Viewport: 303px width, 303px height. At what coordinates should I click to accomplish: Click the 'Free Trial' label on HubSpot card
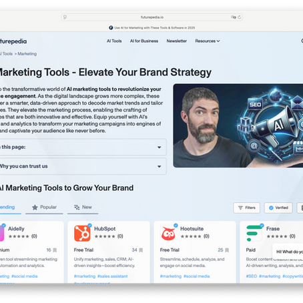83,250
